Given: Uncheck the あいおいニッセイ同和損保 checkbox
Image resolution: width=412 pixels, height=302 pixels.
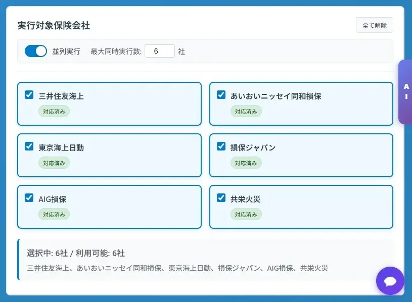Looking at the screenshot, I should click(x=221, y=94).
